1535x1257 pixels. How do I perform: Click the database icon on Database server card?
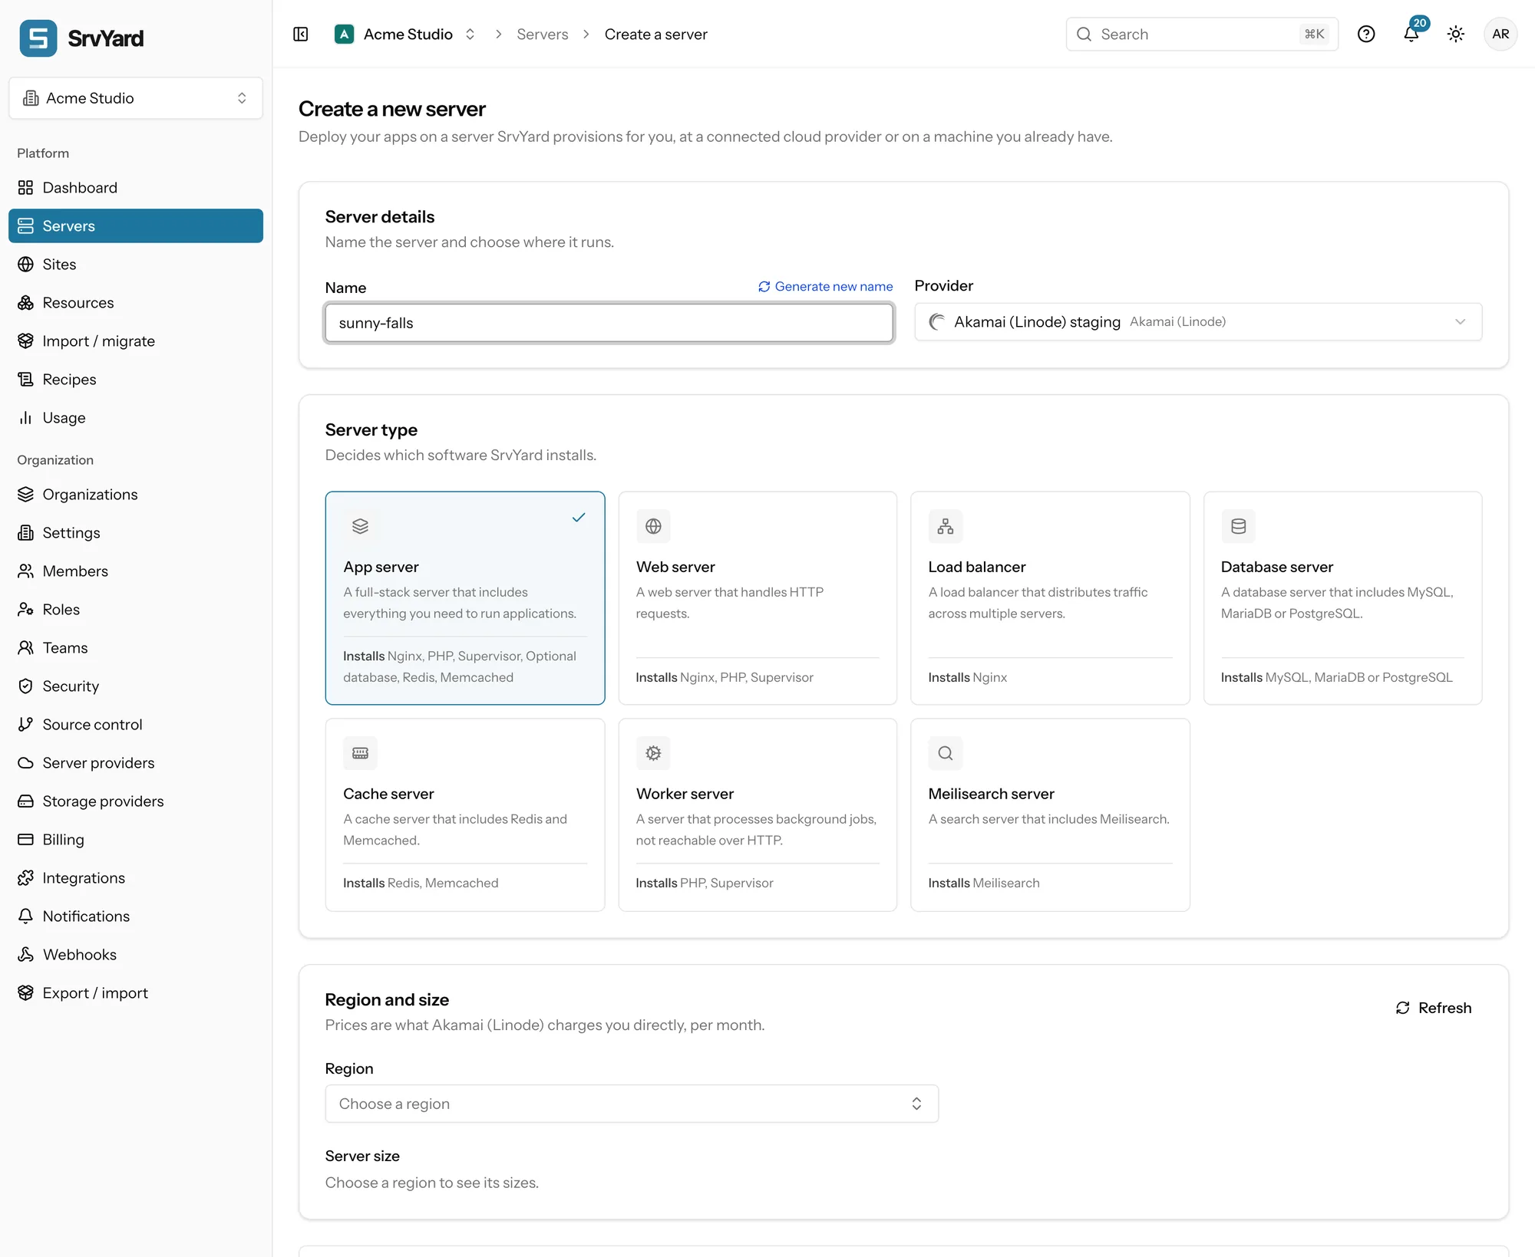pos(1238,526)
